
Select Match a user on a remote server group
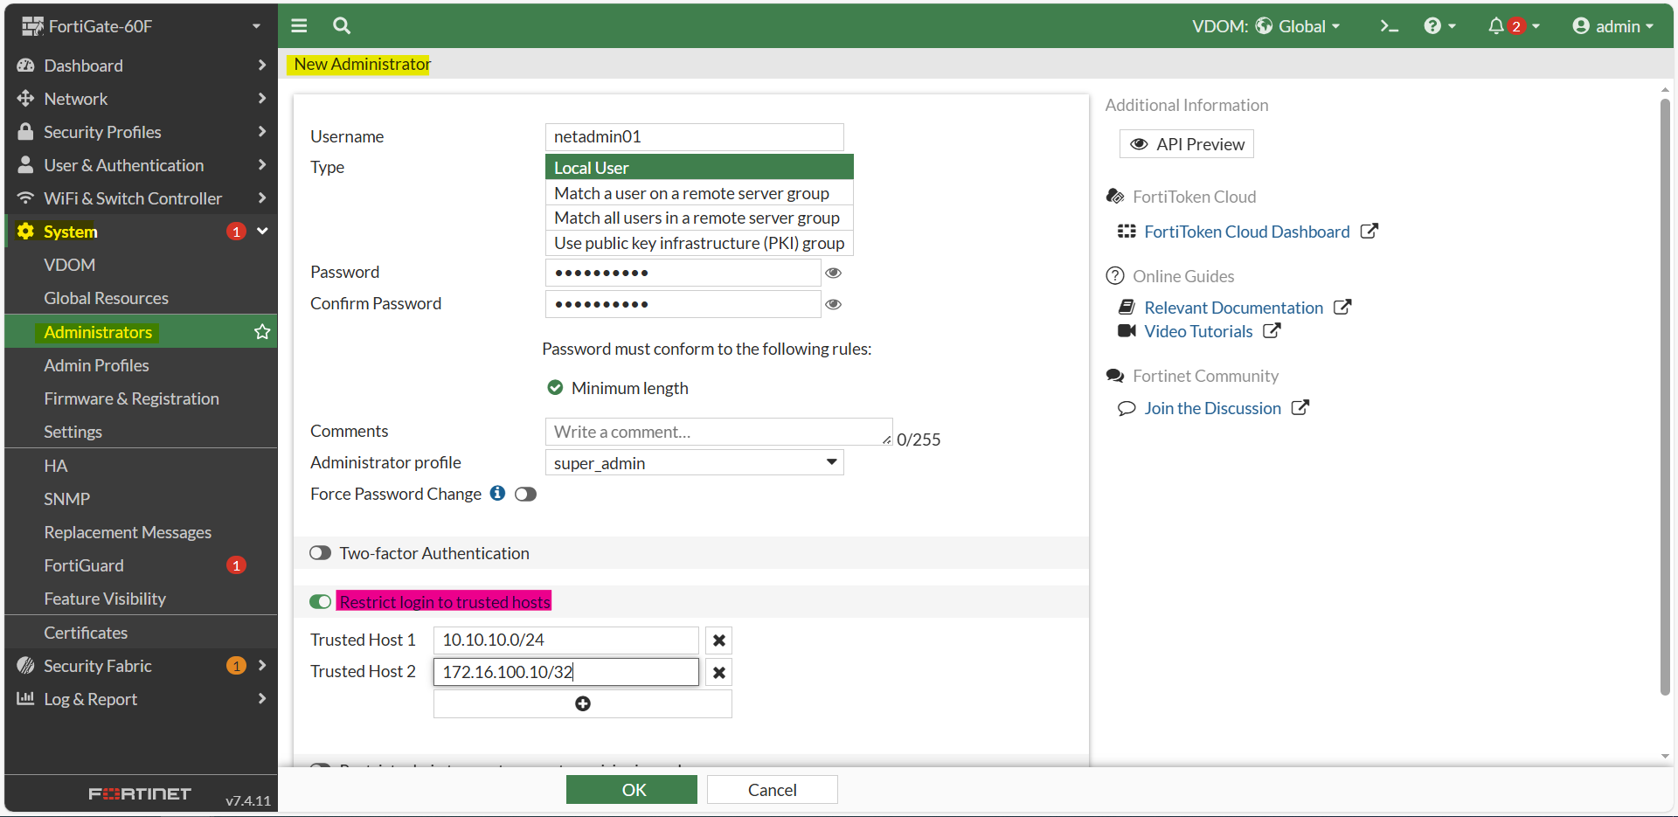click(x=699, y=193)
